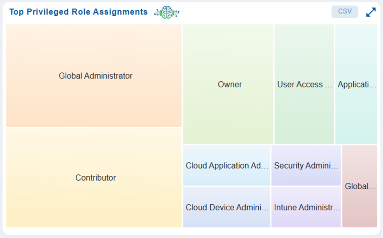Select the Security Admini… tile
The width and height of the screenshot is (383, 238).
click(306, 166)
